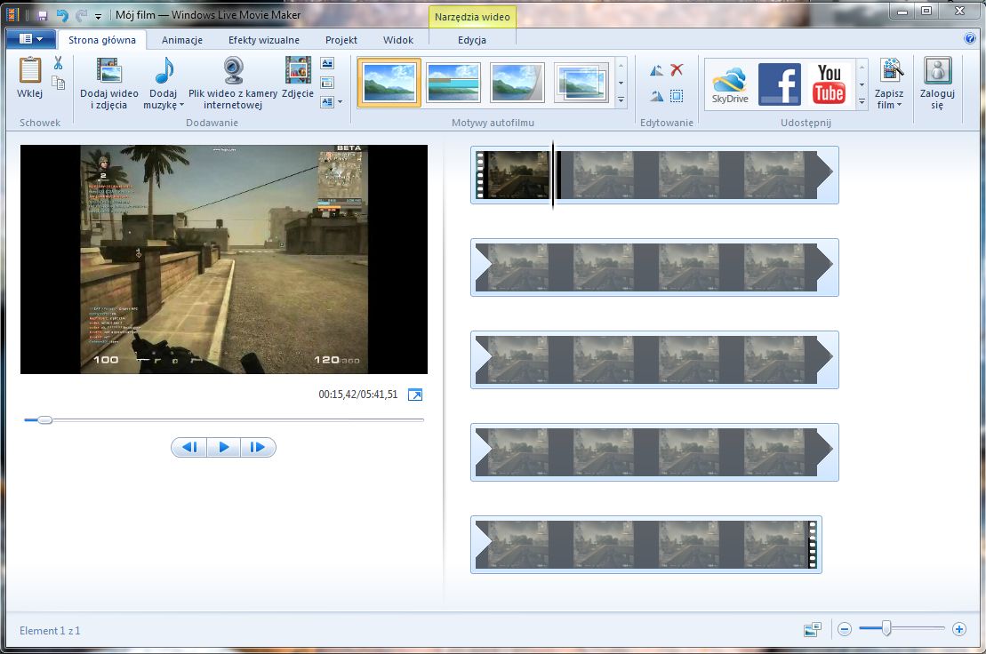This screenshot has height=654, width=986.
Task: Click the redo icon in title bar
Action: pos(81,15)
